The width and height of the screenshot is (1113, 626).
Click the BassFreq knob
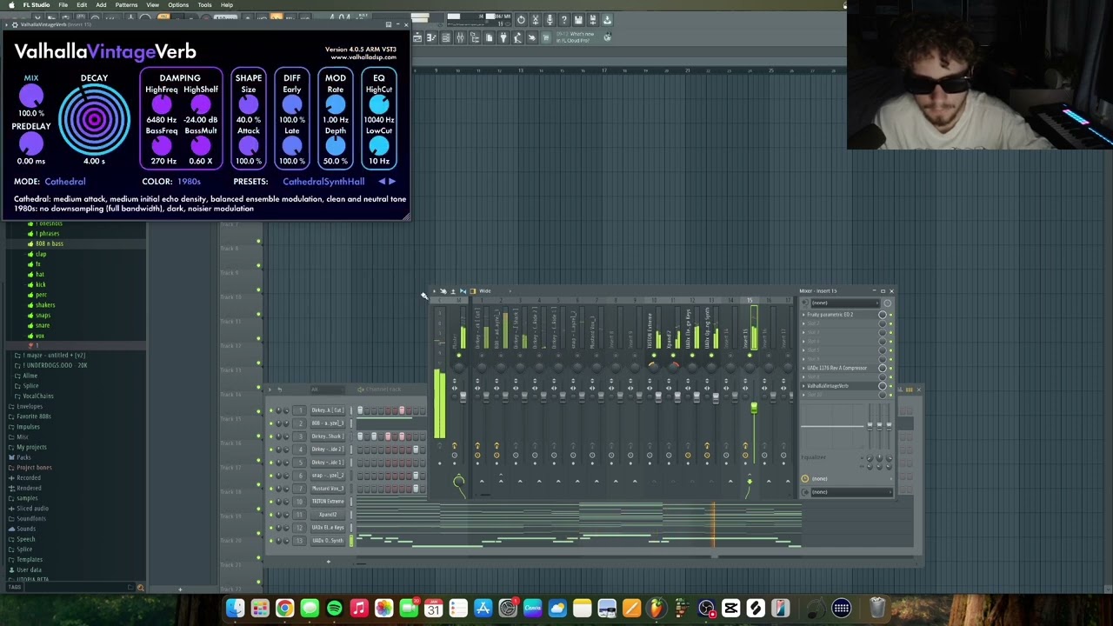pyautogui.click(x=161, y=146)
